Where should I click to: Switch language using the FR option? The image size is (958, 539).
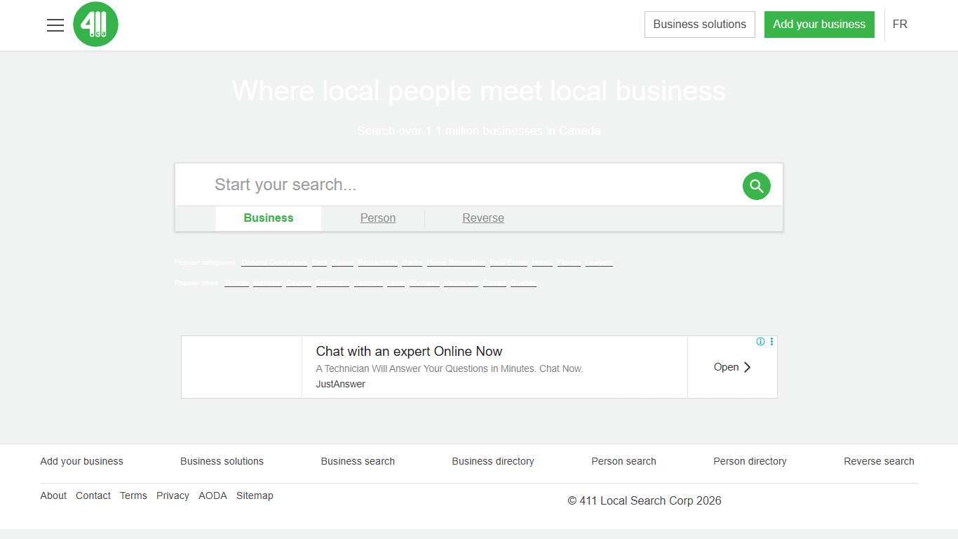pyautogui.click(x=900, y=24)
